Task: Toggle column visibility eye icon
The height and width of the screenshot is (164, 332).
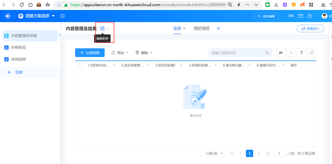Action: [x=281, y=53]
